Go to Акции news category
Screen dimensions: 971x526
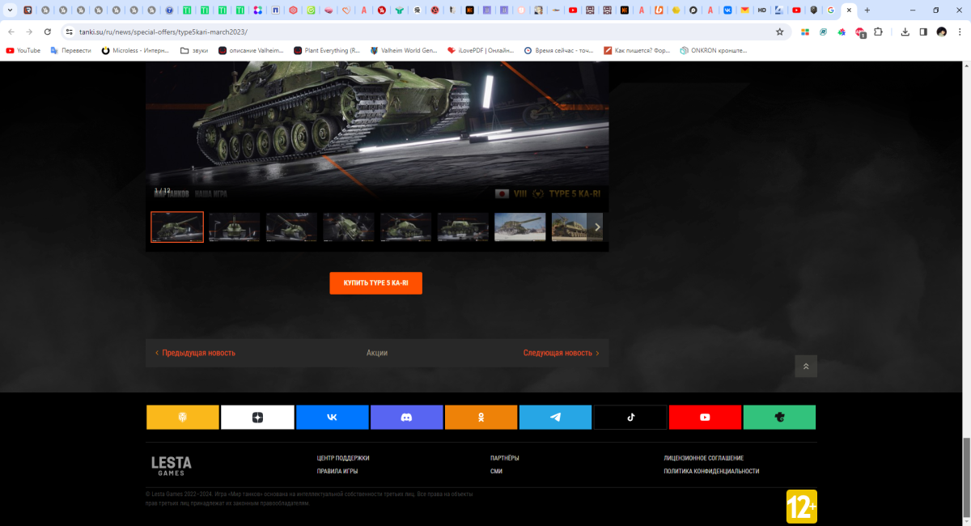(x=376, y=353)
